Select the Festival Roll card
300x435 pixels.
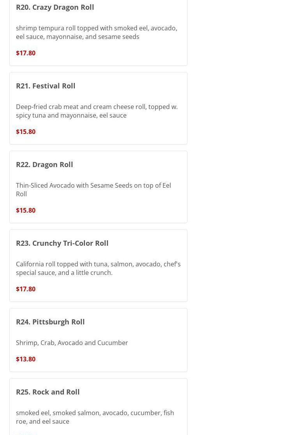coord(98,108)
